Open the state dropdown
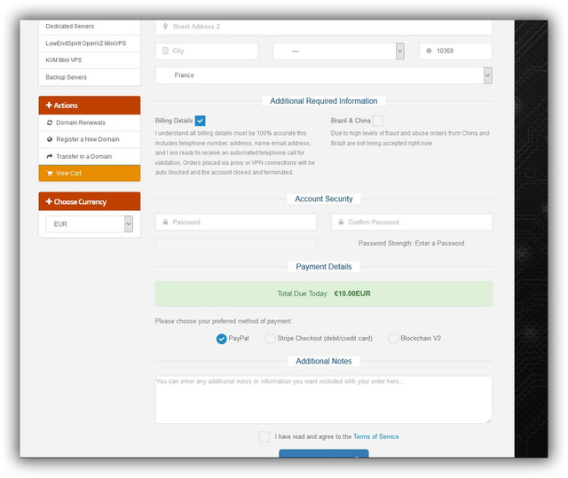Viewport: 568px width, 478px height. [x=338, y=51]
